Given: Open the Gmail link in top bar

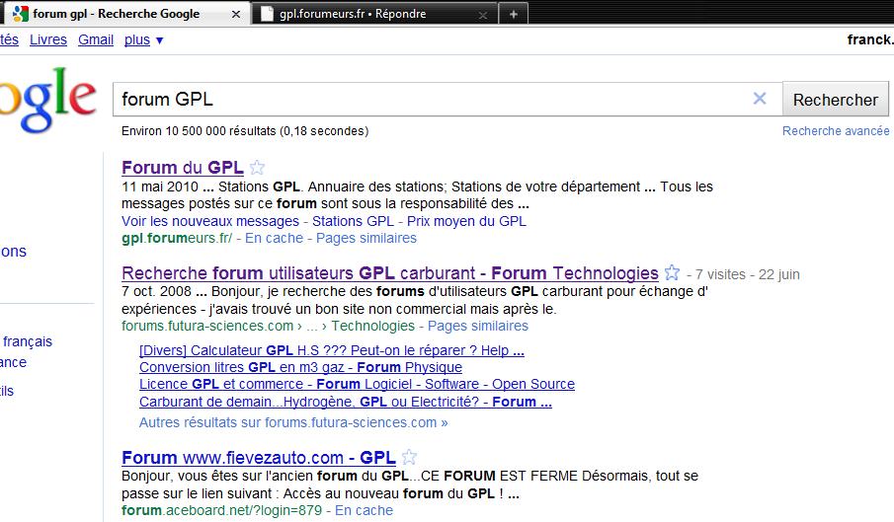Looking at the screenshot, I should coord(96,40).
